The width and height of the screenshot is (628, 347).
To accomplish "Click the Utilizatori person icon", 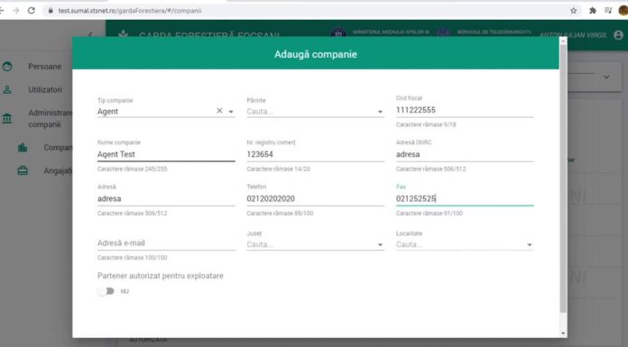I will click(7, 89).
